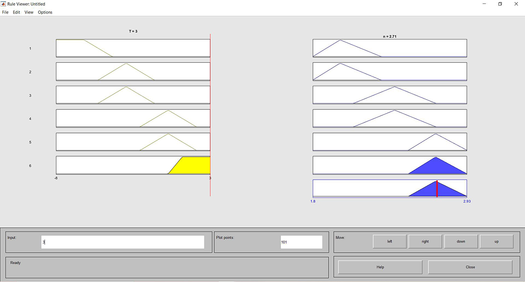Select rule number 3 label

(x=30, y=95)
